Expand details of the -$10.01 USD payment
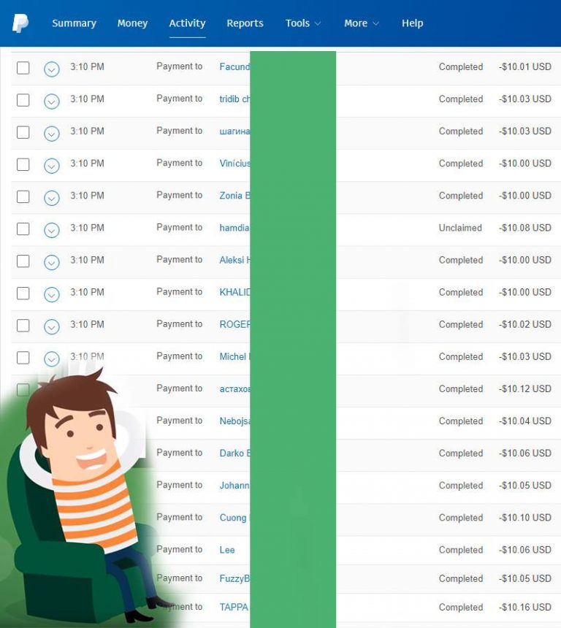561x628 pixels. 51,69
